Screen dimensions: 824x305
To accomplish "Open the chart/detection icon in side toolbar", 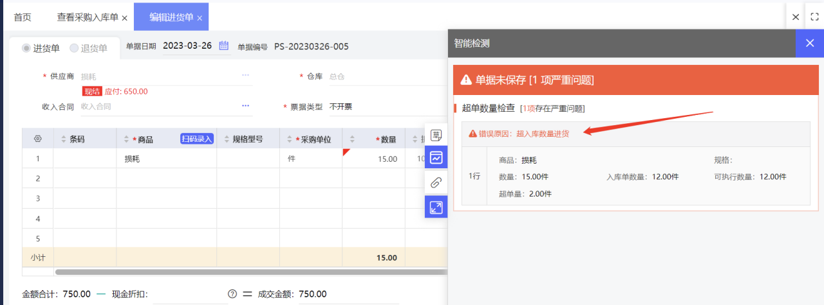I will [436, 157].
